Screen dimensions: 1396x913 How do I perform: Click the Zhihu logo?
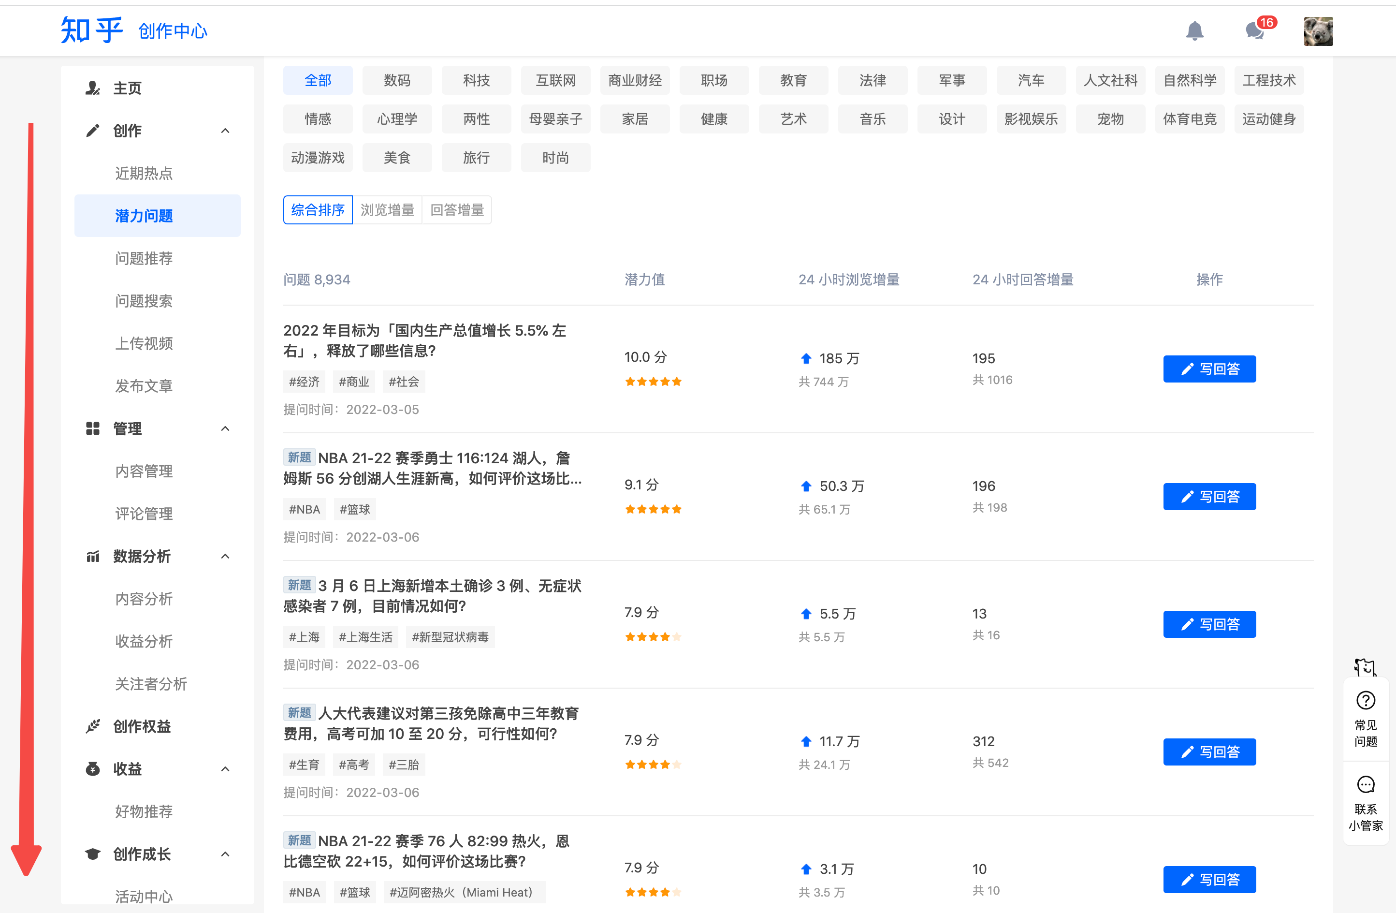click(x=91, y=30)
